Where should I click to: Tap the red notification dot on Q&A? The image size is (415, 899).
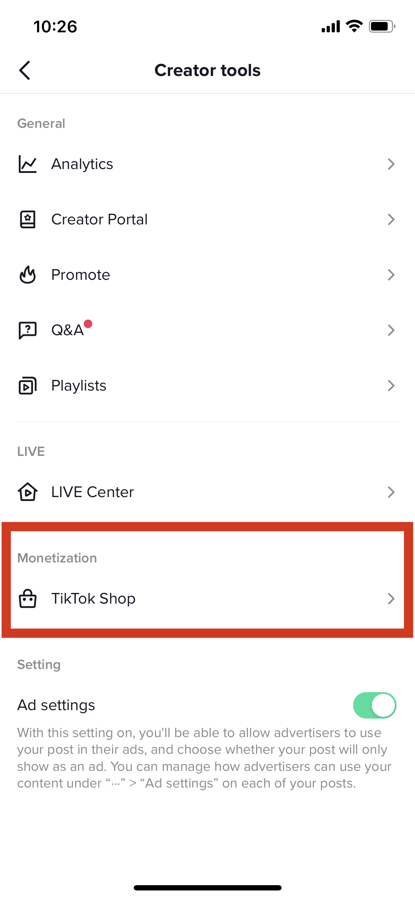[x=88, y=324]
